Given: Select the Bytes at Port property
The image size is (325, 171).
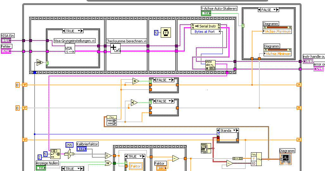Looking at the screenshot, I should coord(206,32).
